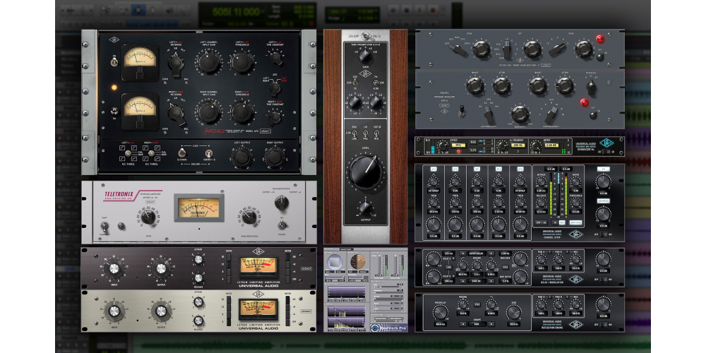706x353 pixels.
Task: Select OFF meter button on the black 1176LN
Action: pos(288,279)
